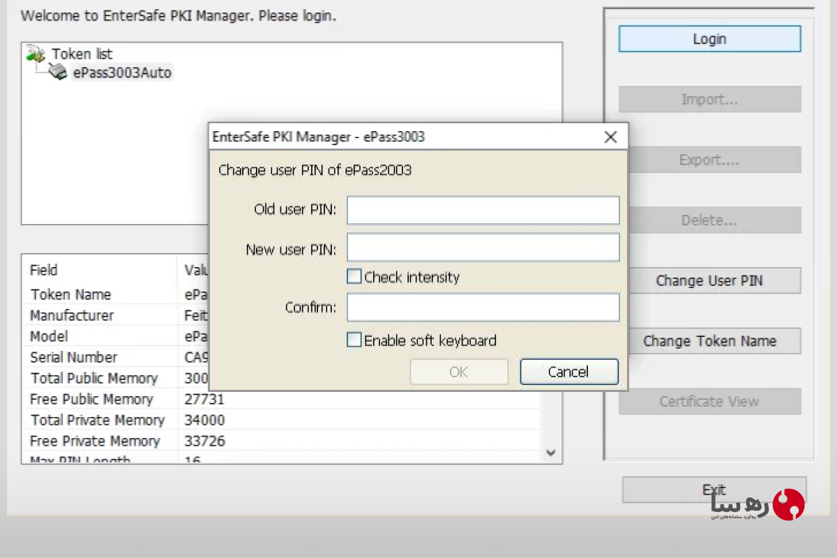
Task: Enable soft keyboard checkbox
Action: [x=354, y=340]
